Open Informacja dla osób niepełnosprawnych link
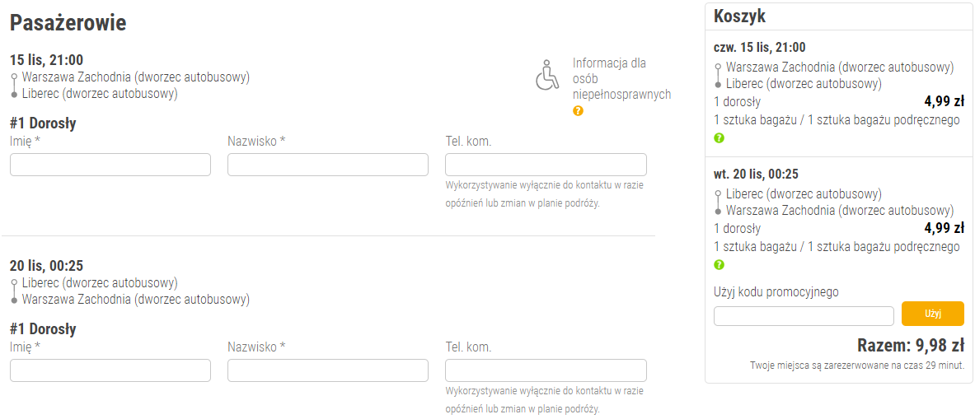Image resolution: width=975 pixels, height=419 pixels. (621, 78)
